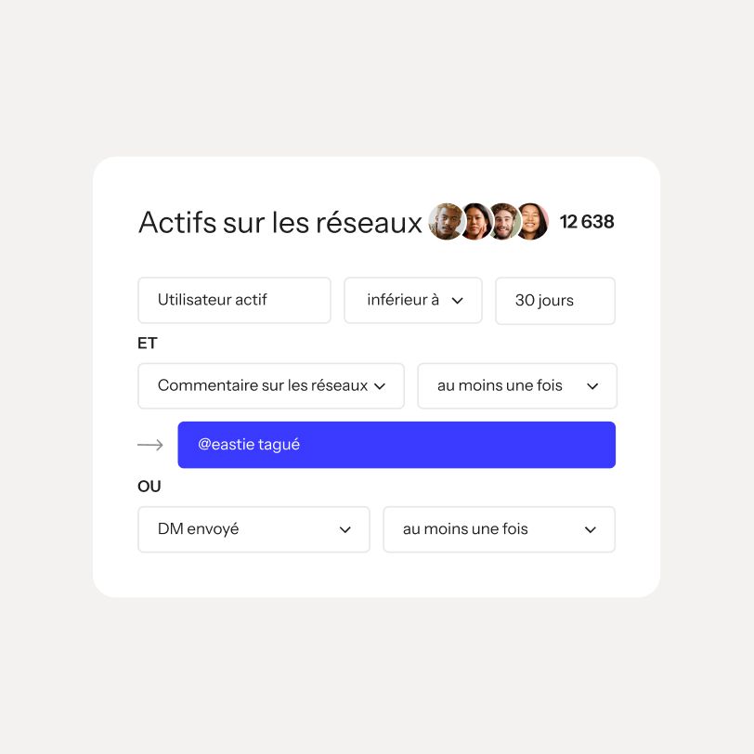Open the inférieur à comparison dropdown
Image resolution: width=754 pixels, height=754 pixels.
click(x=413, y=300)
